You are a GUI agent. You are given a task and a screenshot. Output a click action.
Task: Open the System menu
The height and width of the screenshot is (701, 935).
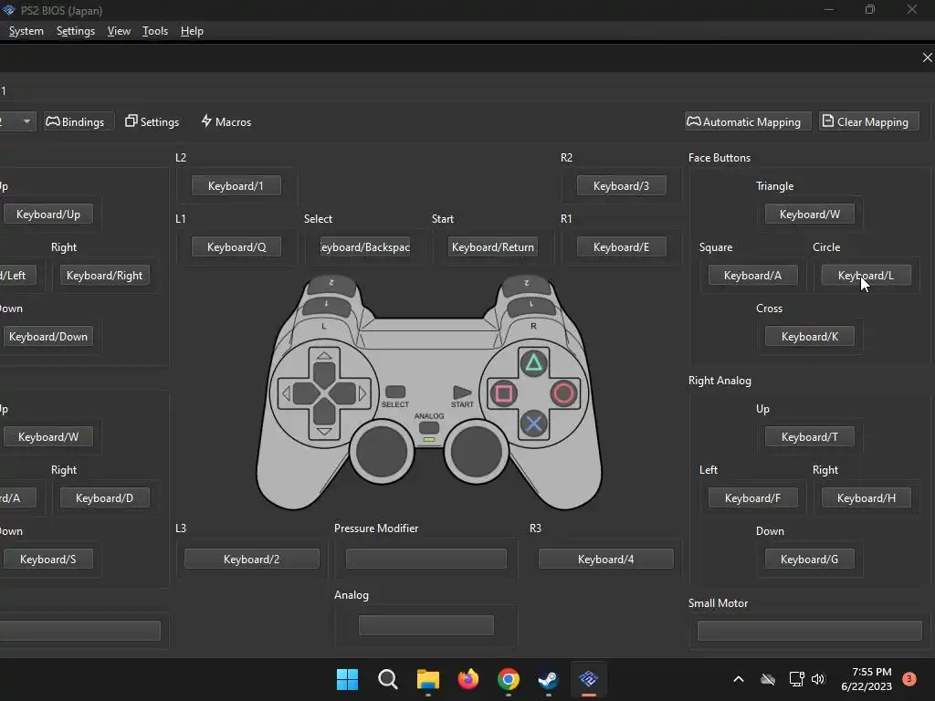click(x=26, y=31)
